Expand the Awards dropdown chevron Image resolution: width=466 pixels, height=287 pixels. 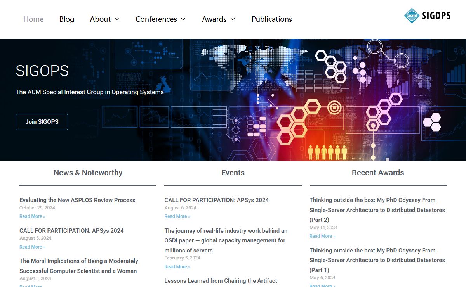point(233,19)
